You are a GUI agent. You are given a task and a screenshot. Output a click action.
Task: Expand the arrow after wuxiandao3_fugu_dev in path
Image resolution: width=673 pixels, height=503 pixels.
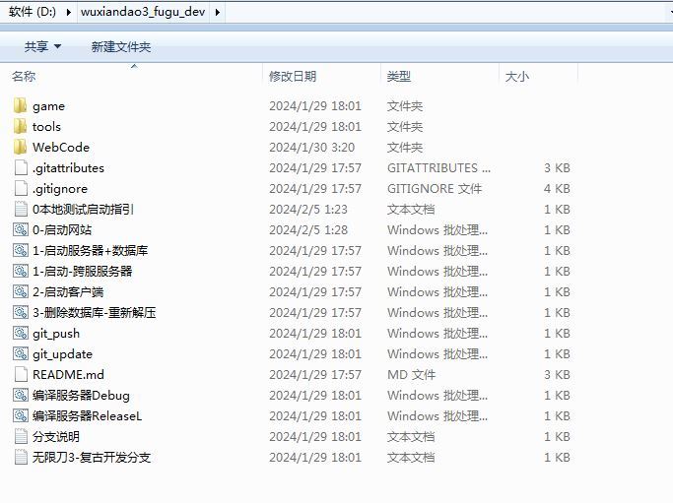pyautogui.click(x=218, y=12)
